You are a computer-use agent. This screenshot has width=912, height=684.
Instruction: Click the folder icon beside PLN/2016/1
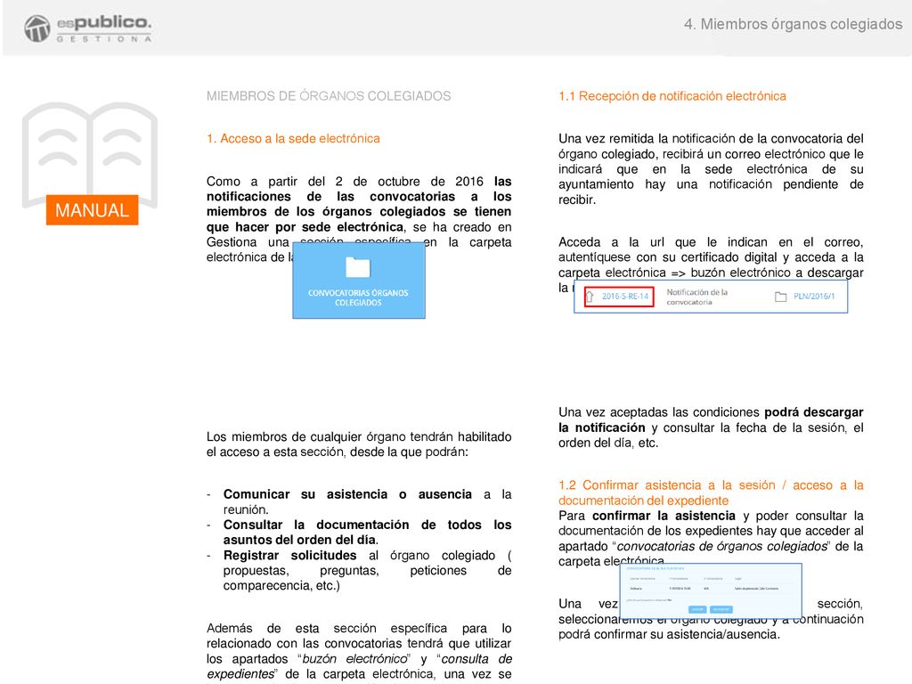[x=780, y=297]
